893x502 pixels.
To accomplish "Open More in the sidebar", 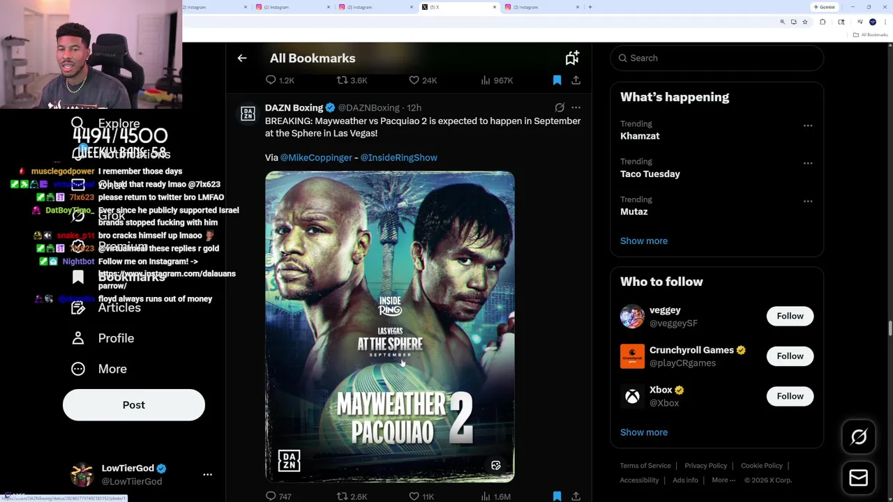I will (x=99, y=369).
